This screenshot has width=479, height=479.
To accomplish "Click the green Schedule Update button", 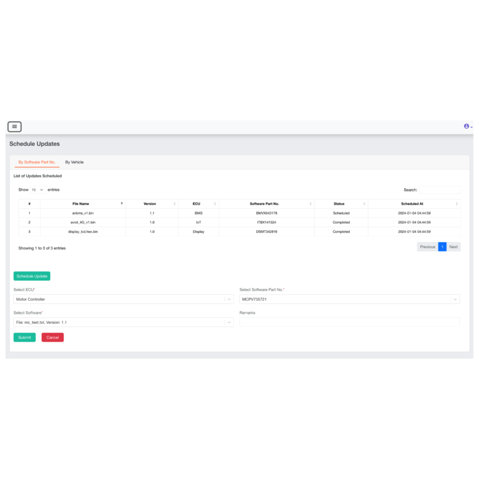I will pyautogui.click(x=32, y=276).
